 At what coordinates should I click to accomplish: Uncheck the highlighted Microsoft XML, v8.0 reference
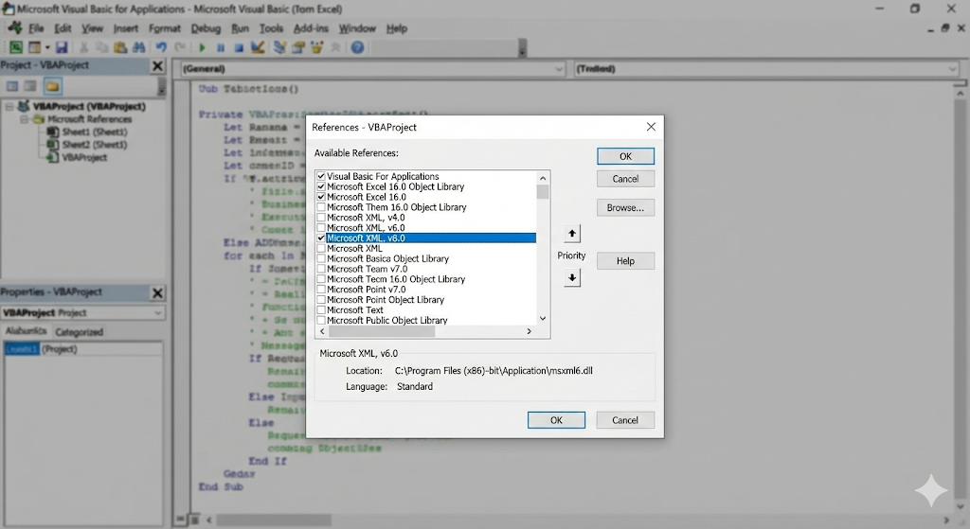click(x=321, y=238)
